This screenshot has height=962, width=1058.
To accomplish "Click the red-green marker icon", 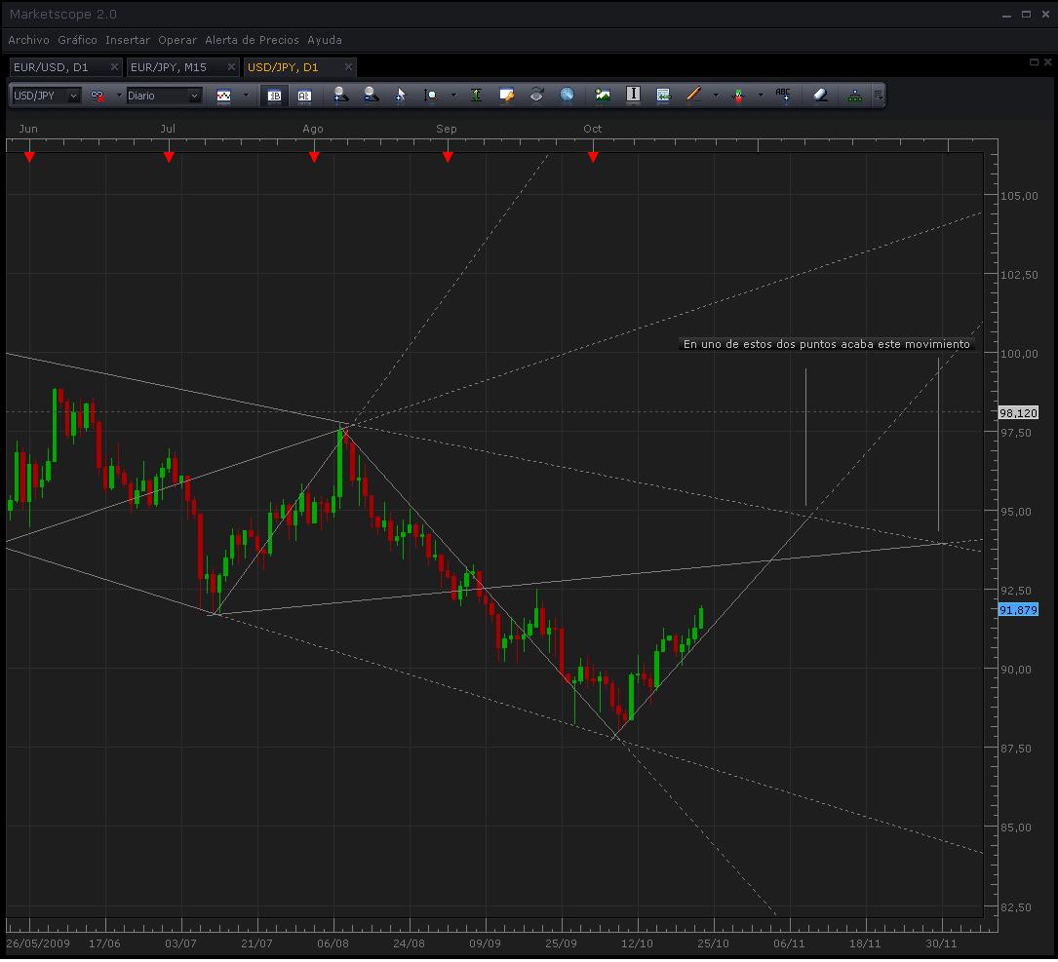I will [738, 96].
